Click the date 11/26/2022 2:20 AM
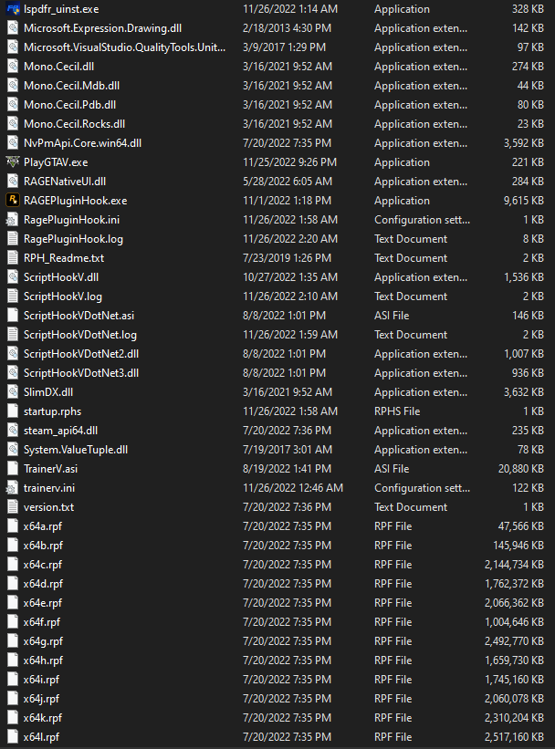Viewport: 555px width, 749px height. tap(290, 239)
